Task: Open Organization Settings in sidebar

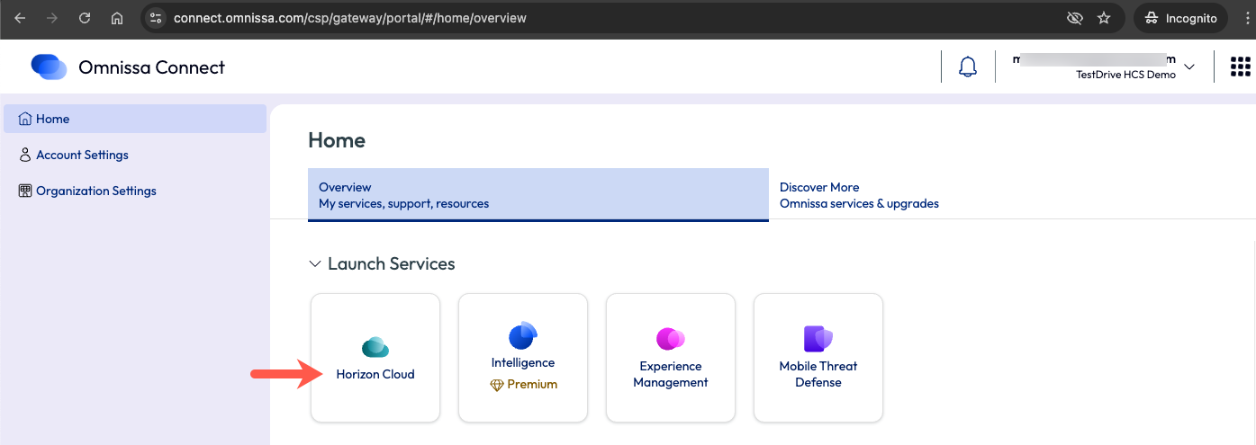Action: (95, 191)
